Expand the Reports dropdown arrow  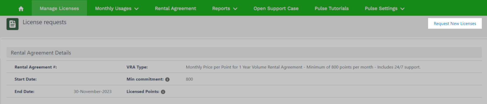coord(235,9)
